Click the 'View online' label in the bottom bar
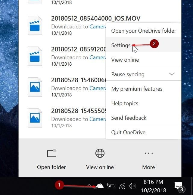This screenshot has height=195, width=193. (x=100, y=167)
